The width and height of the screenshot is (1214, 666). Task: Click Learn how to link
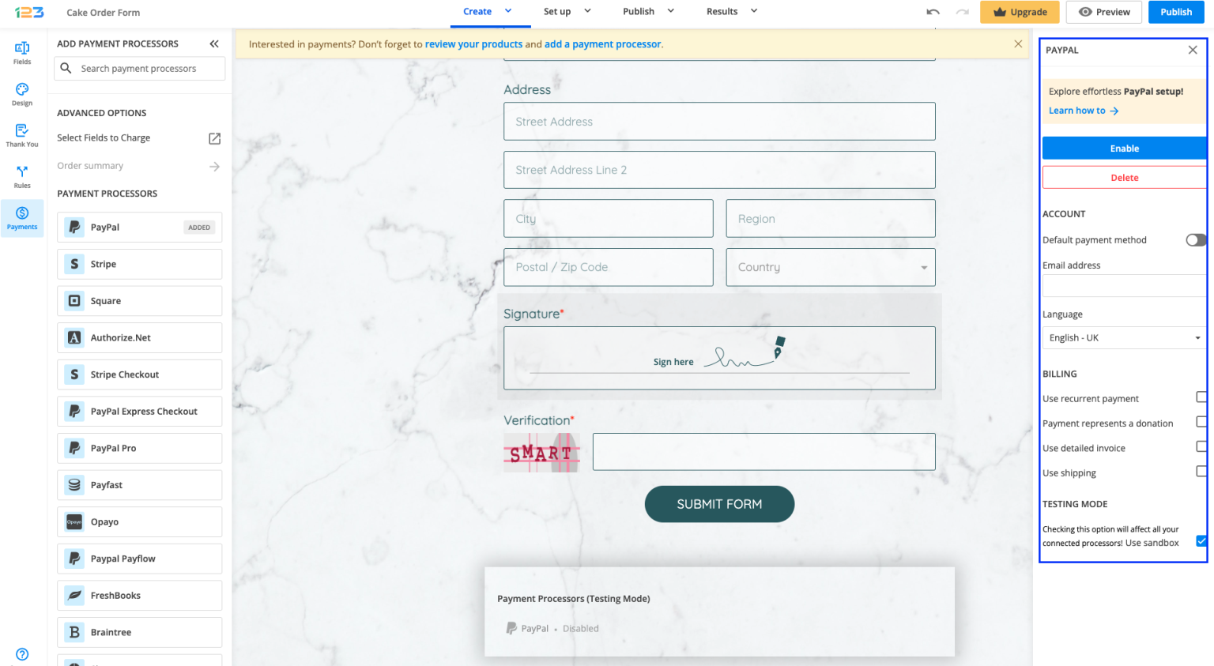[1084, 111]
